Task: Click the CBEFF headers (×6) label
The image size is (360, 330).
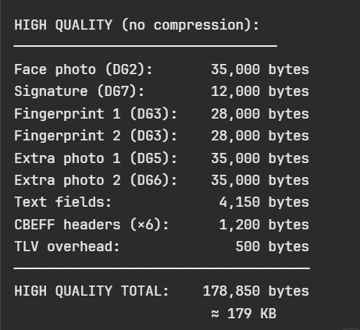Action: [x=91, y=225]
